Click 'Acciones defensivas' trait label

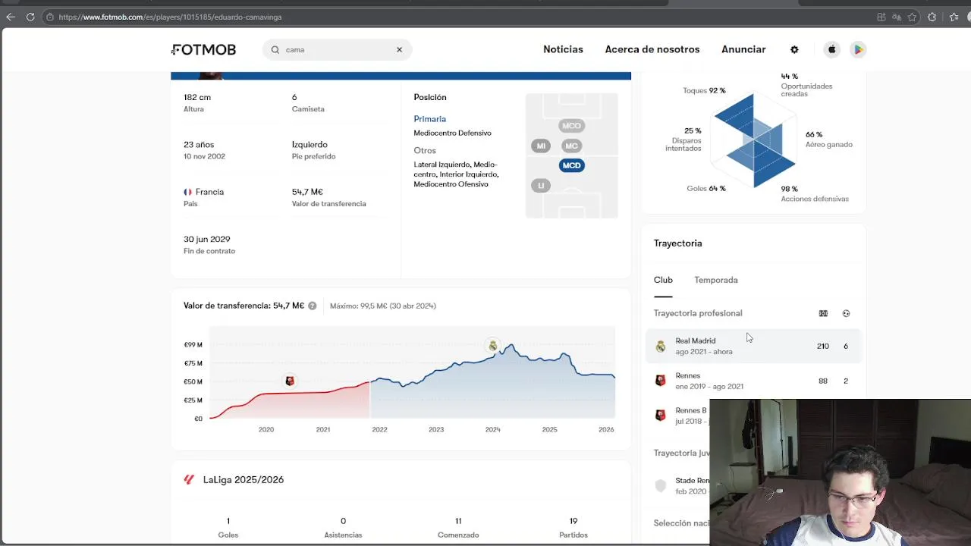[x=815, y=199]
